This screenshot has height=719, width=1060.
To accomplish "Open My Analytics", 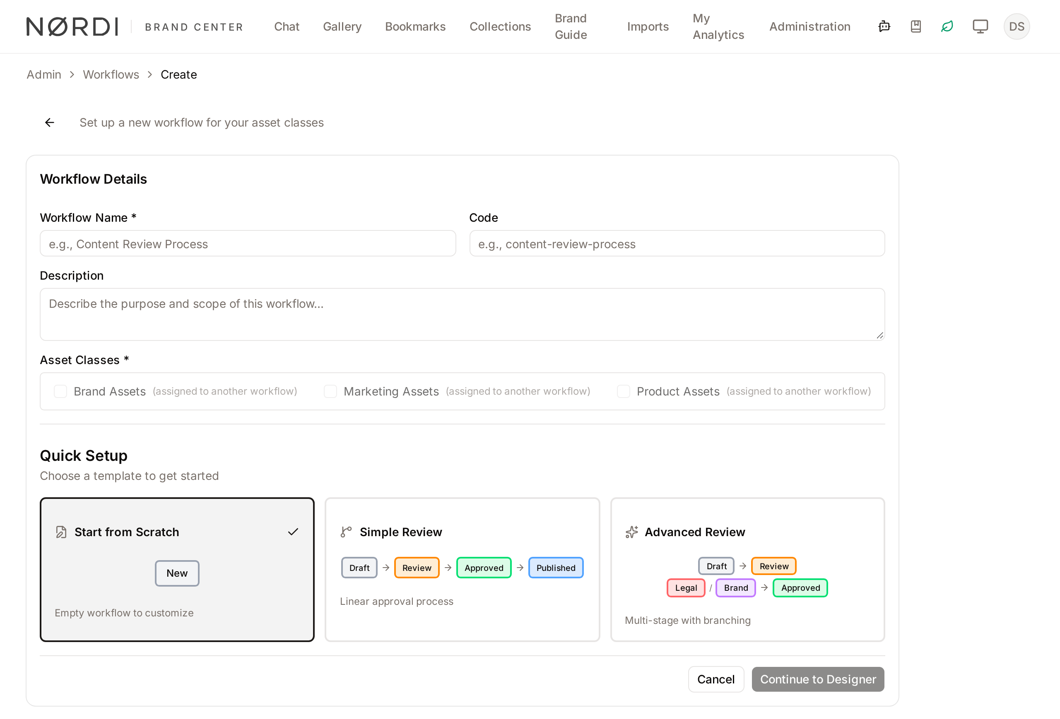I will (x=718, y=26).
